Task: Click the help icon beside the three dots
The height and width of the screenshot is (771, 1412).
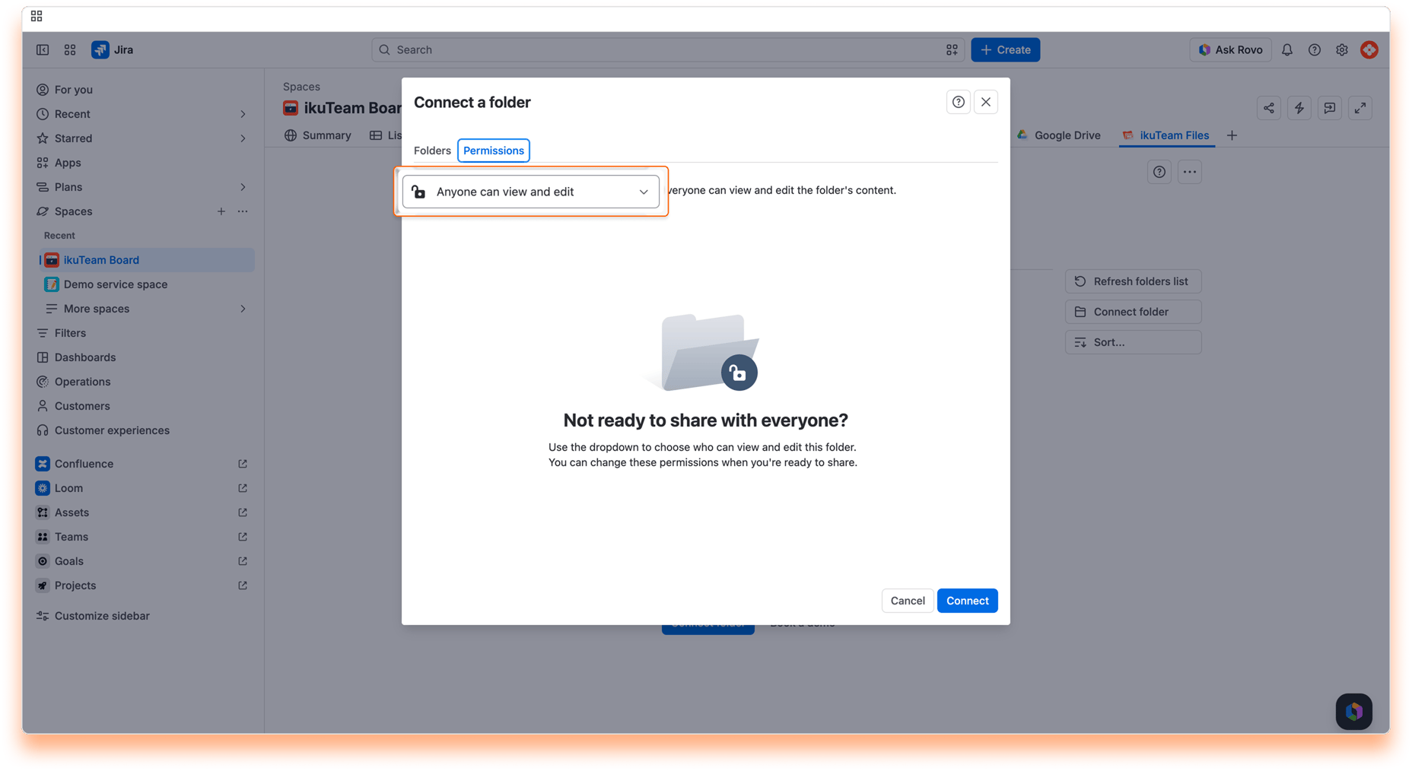Action: [1159, 172]
